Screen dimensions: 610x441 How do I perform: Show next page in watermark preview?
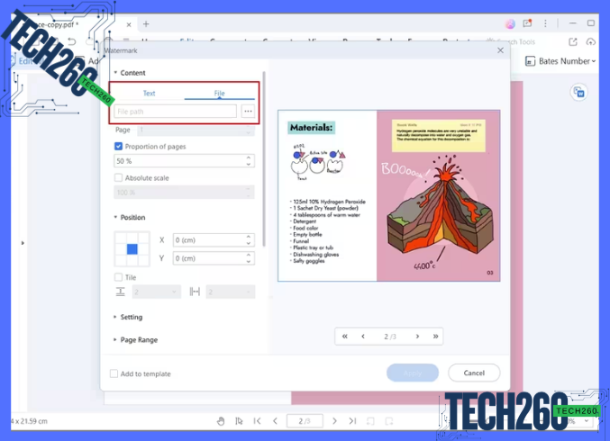[417, 336]
